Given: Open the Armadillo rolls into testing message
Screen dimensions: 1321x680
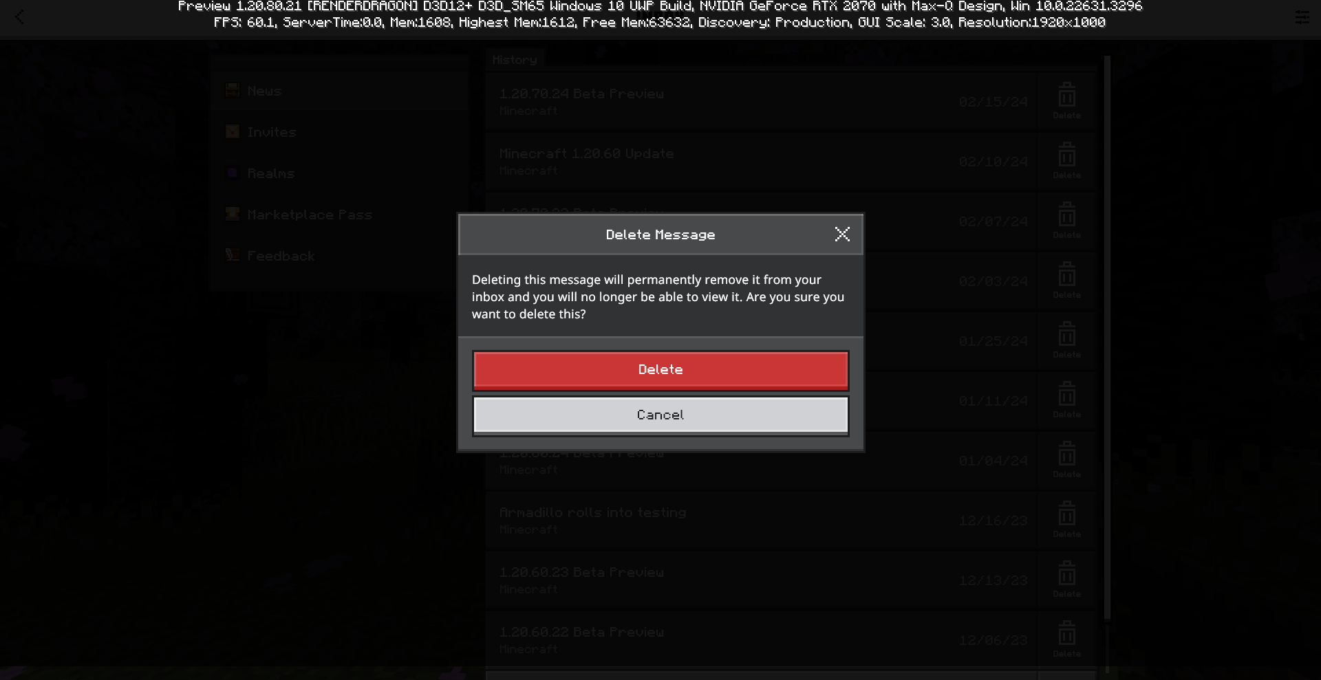Looking at the screenshot, I should (761, 520).
